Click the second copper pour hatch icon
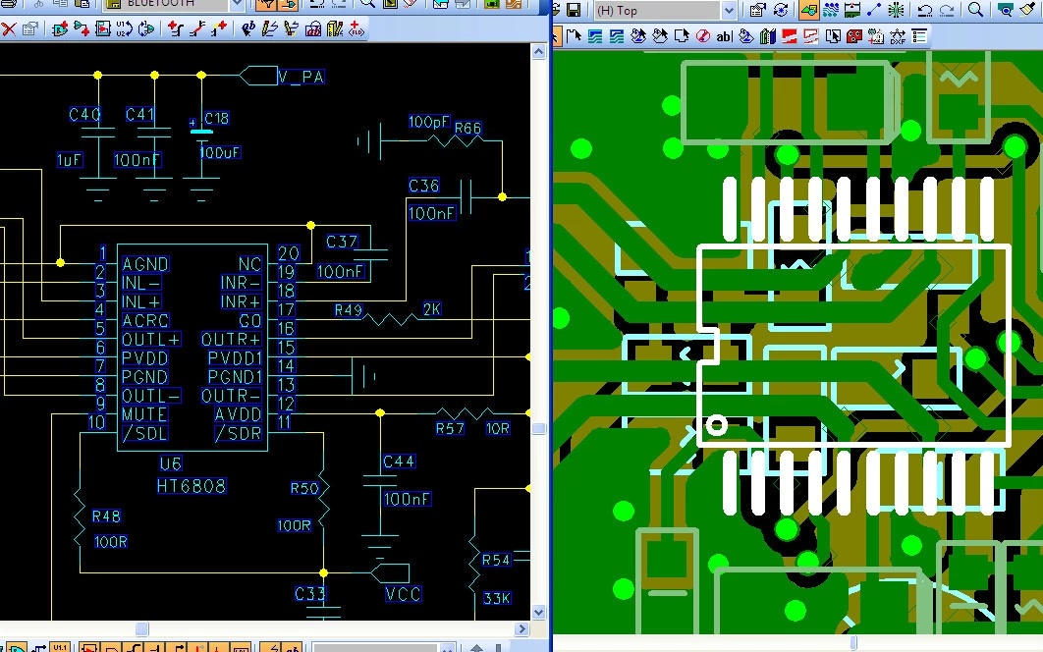This screenshot has height=652, width=1043. (616, 36)
